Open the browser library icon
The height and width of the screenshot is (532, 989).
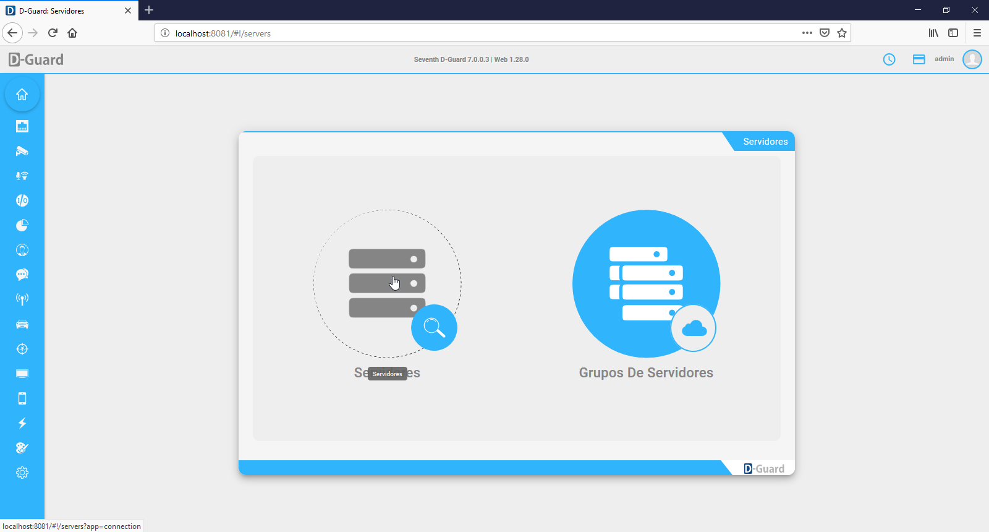click(x=933, y=33)
